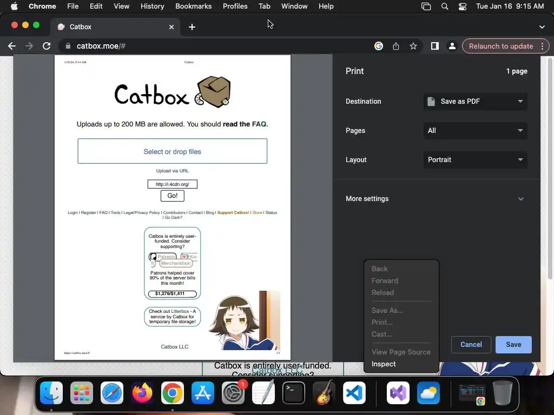
Task: Open Terminal from the Dock
Action: [294, 393]
